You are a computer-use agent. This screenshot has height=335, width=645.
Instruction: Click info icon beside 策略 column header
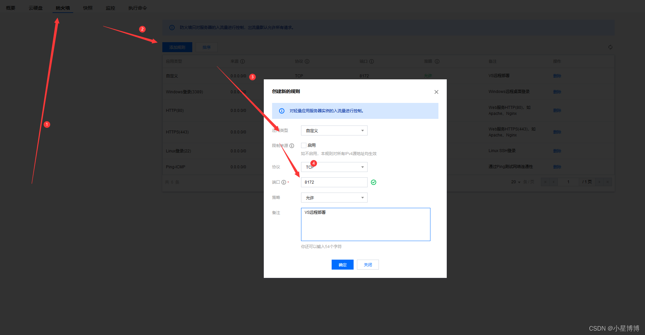(x=437, y=61)
